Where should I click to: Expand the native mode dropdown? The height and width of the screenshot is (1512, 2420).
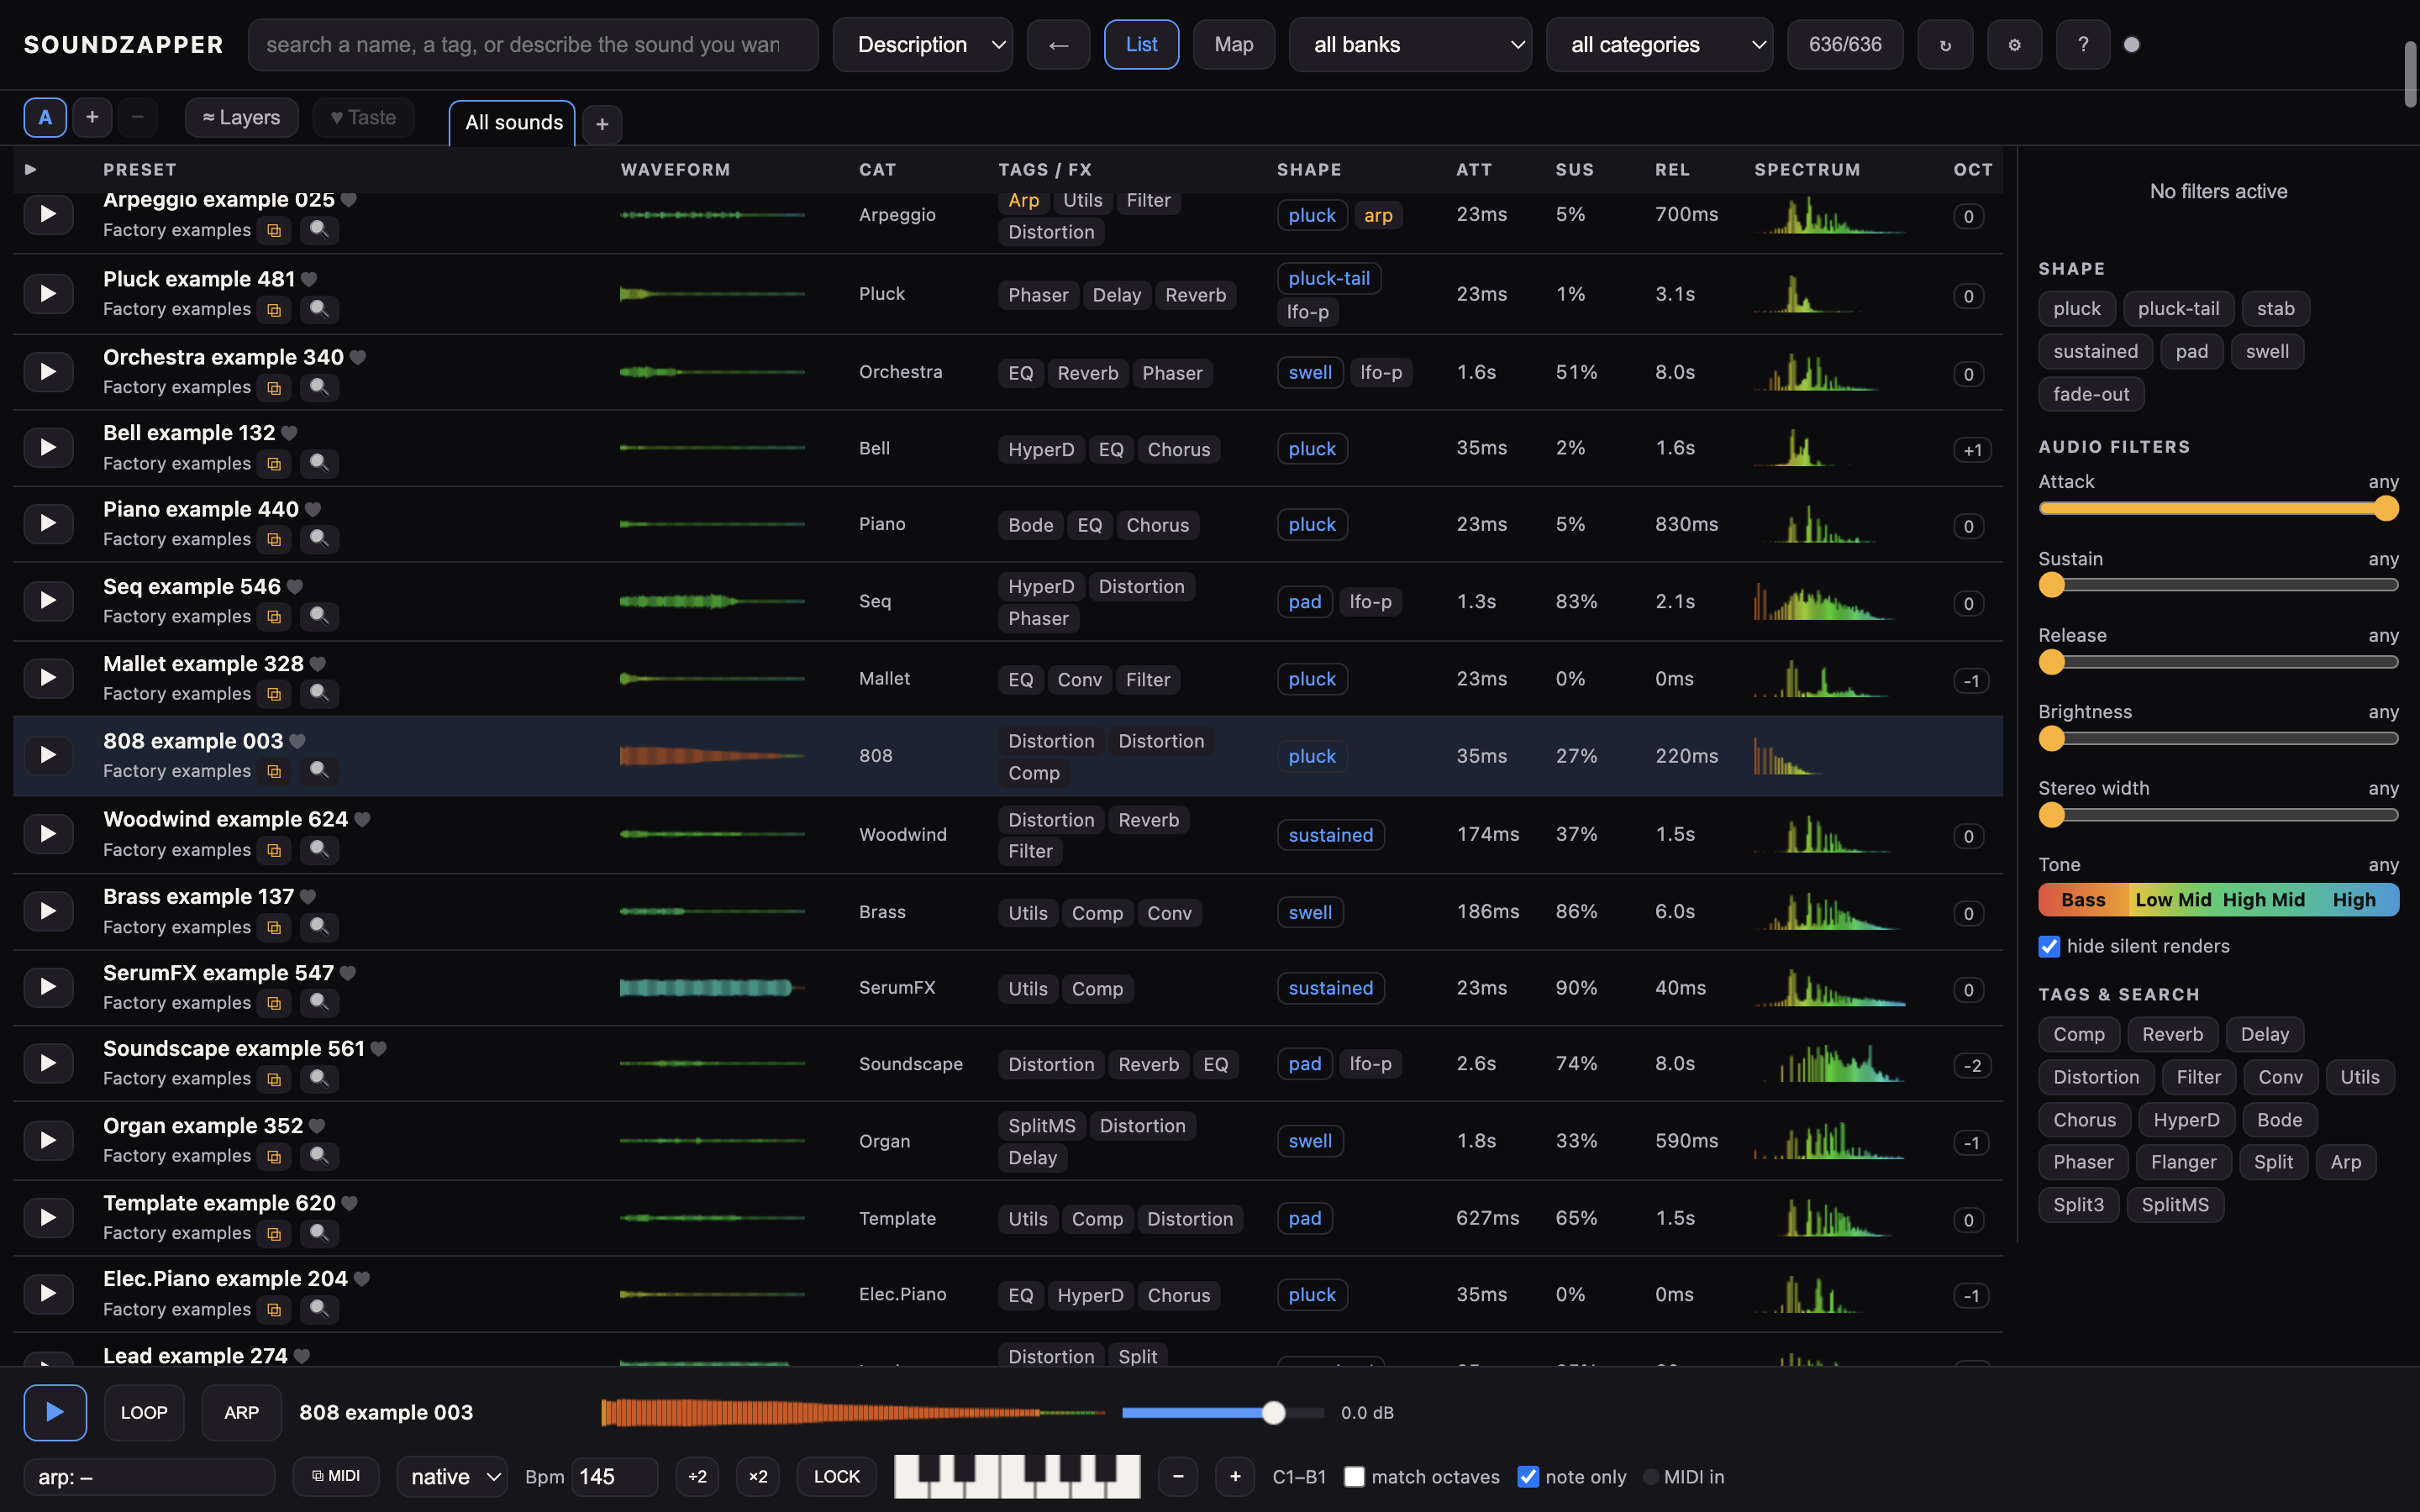452,1477
